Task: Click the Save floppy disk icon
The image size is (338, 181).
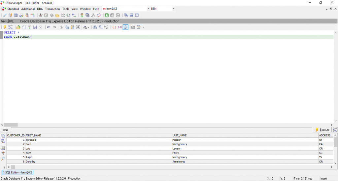Action: pos(35,27)
